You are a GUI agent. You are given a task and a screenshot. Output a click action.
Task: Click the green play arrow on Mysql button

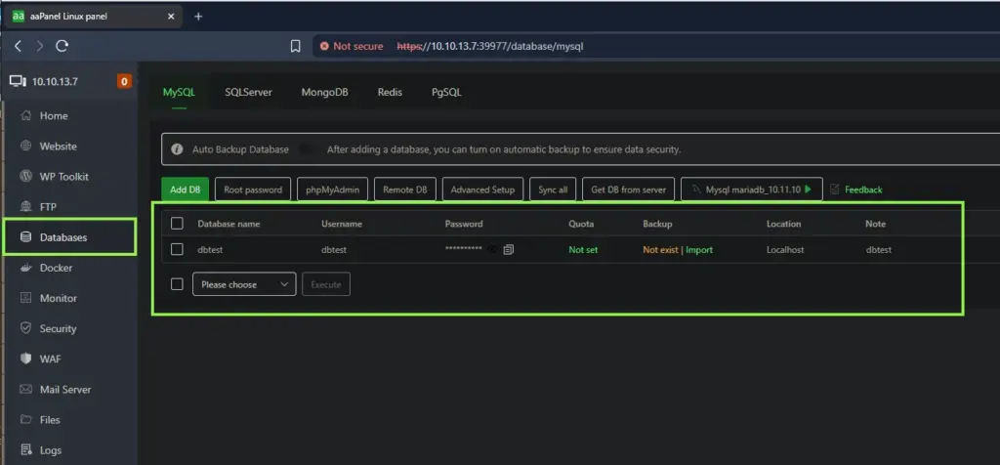(x=809, y=190)
